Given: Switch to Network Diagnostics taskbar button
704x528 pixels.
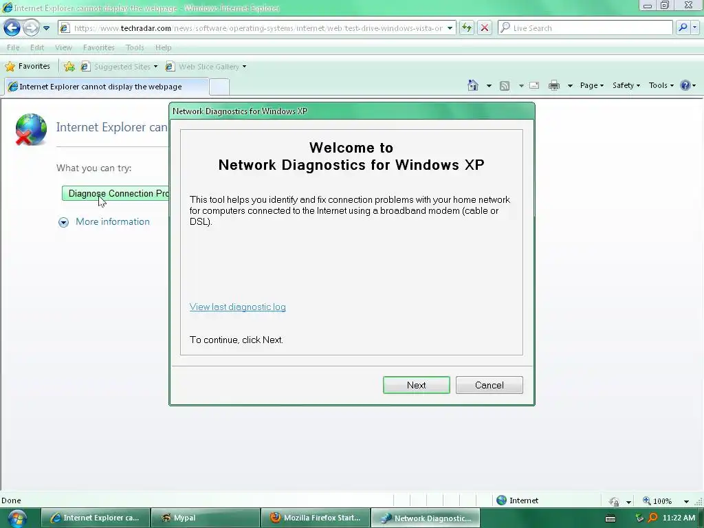Looking at the screenshot, I should (426, 518).
